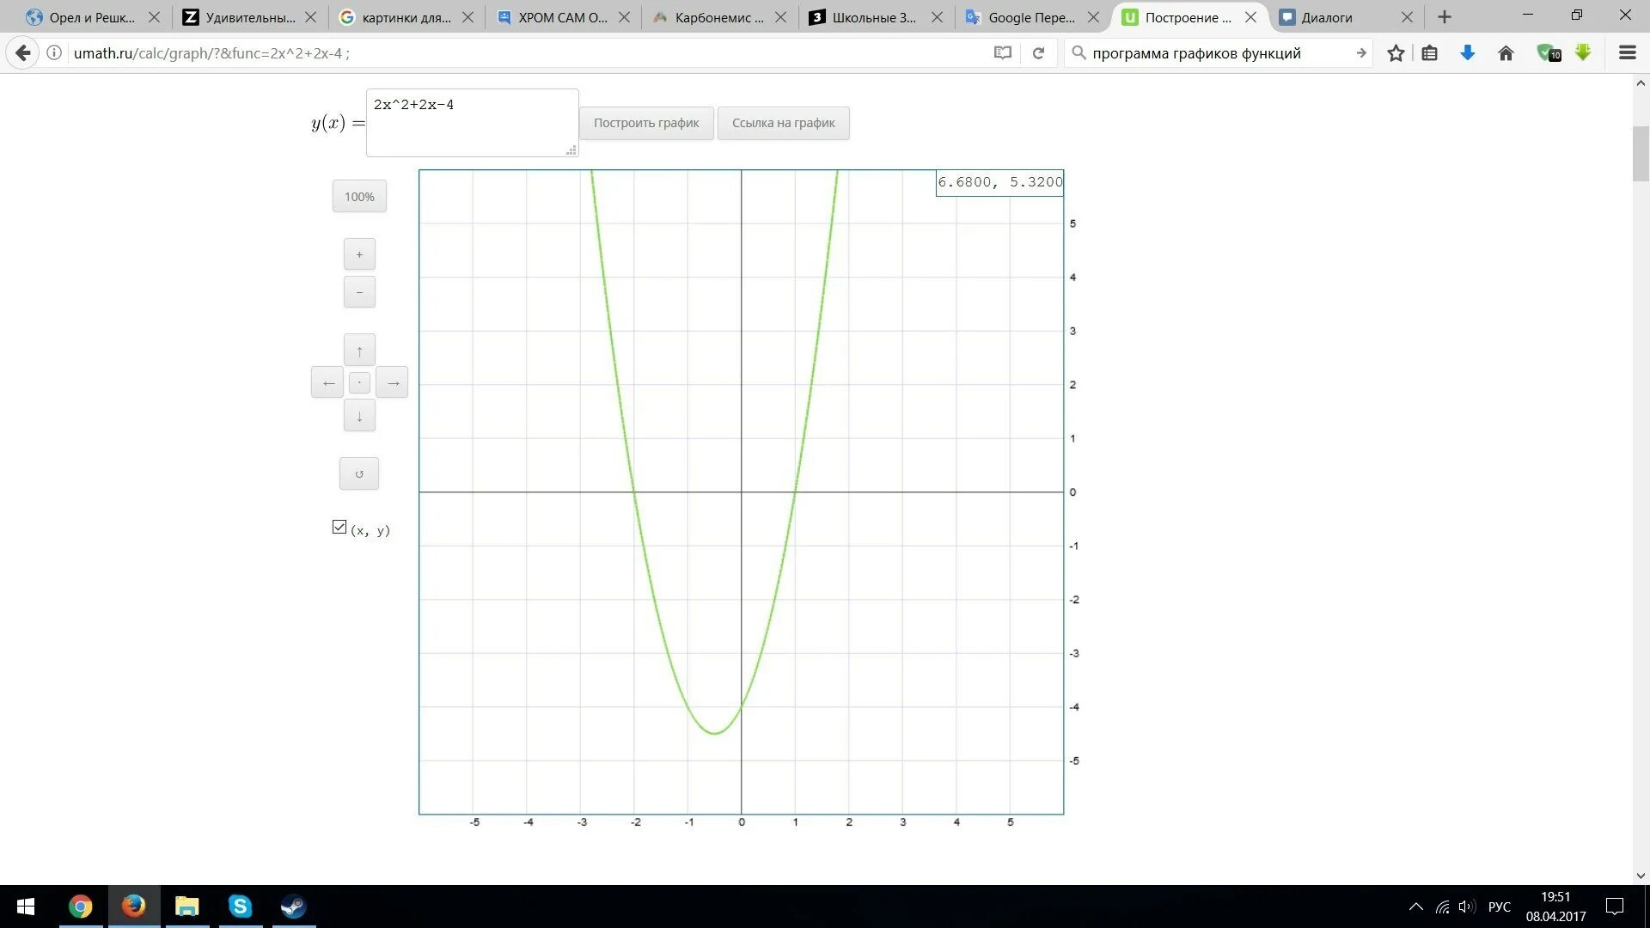Click the function formula input field
This screenshot has height=928, width=1650.
click(472, 123)
